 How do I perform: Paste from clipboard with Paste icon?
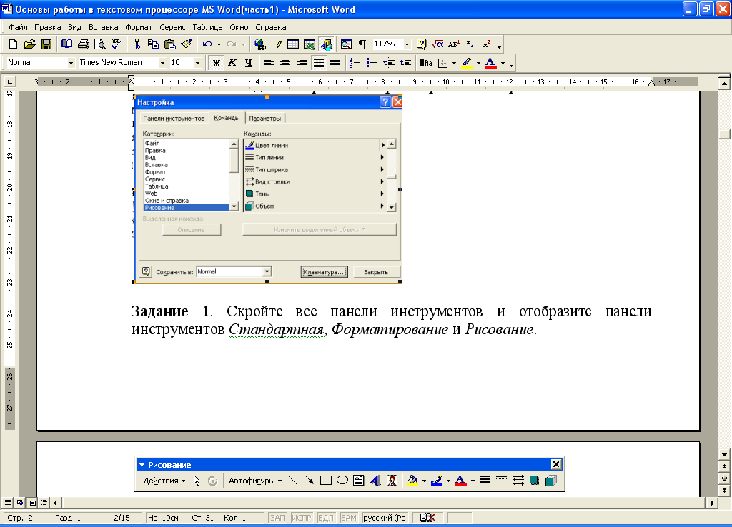click(170, 44)
